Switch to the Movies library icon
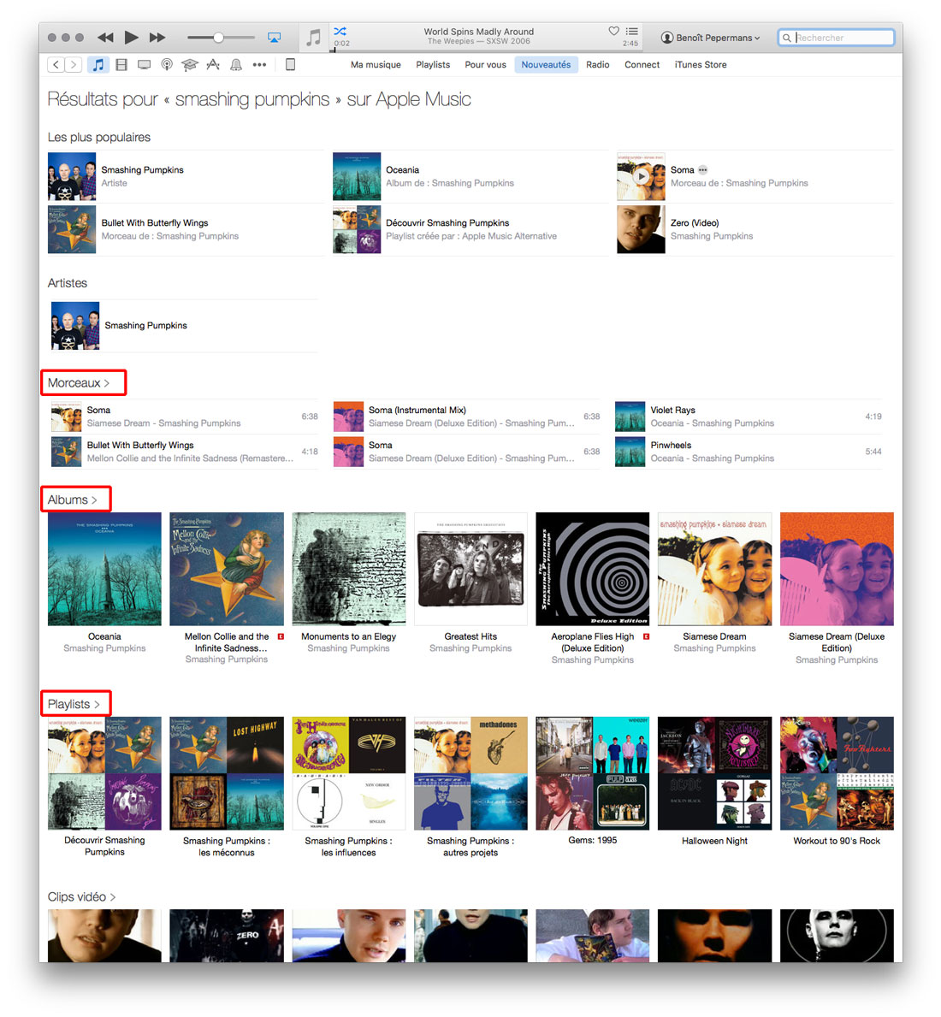The width and height of the screenshot is (941, 1017). pos(121,65)
